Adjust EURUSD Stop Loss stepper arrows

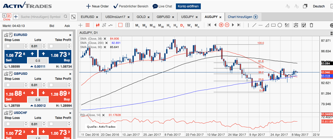pos(26,46)
